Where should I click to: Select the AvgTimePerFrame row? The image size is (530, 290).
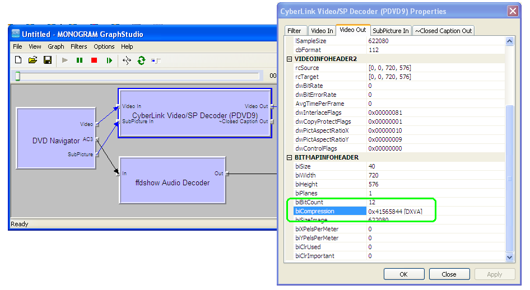coord(399,104)
